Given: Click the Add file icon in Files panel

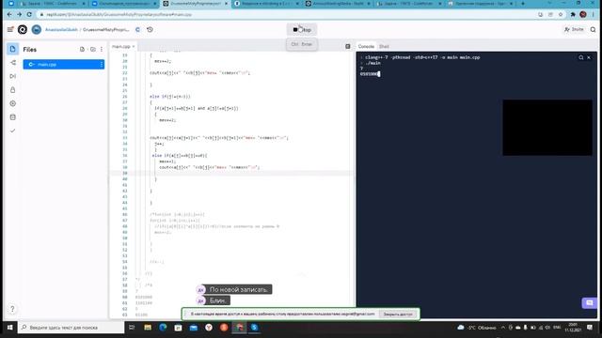Looking at the screenshot, I should tap(82, 50).
